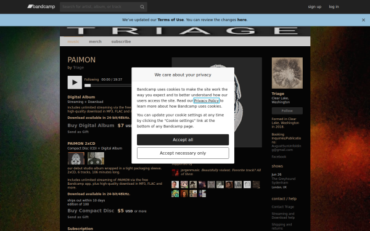Open Triage artist link under PAIMON title
The image size is (370, 231).
pyautogui.click(x=78, y=68)
